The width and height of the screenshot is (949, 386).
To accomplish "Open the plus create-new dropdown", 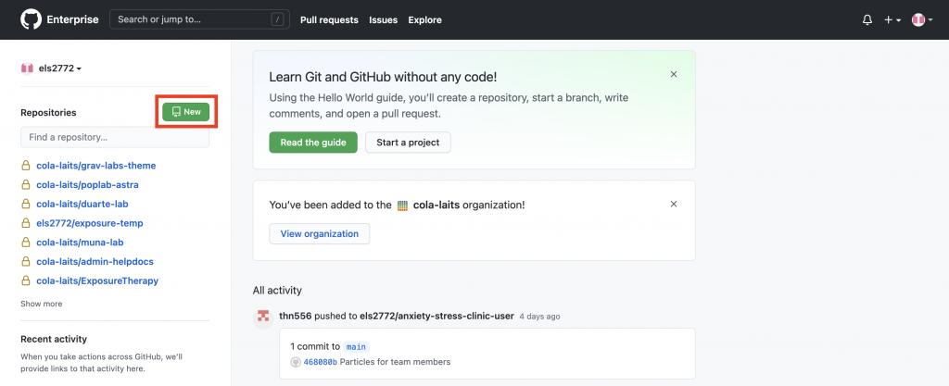I will 892,20.
